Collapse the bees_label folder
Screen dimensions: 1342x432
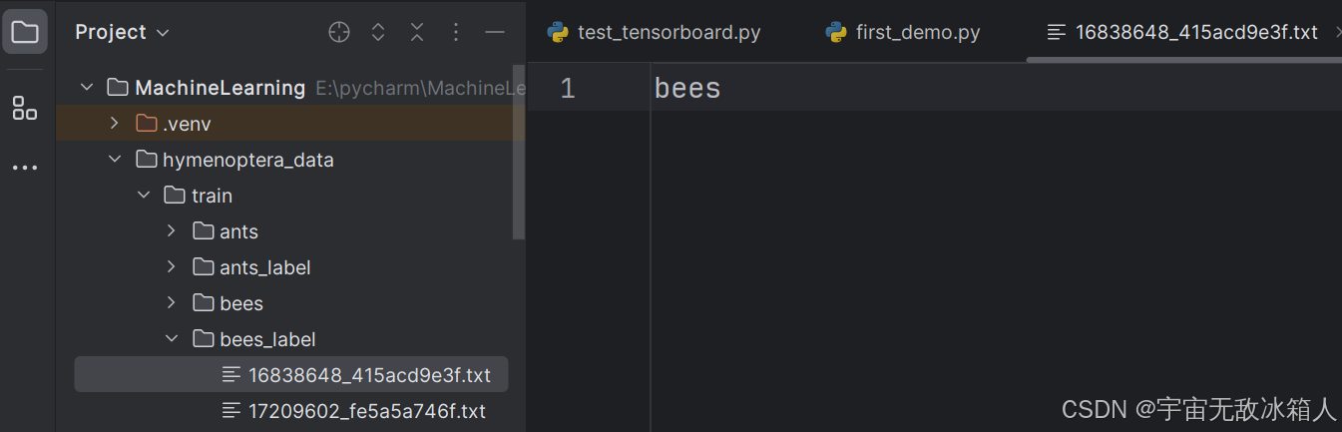click(172, 339)
